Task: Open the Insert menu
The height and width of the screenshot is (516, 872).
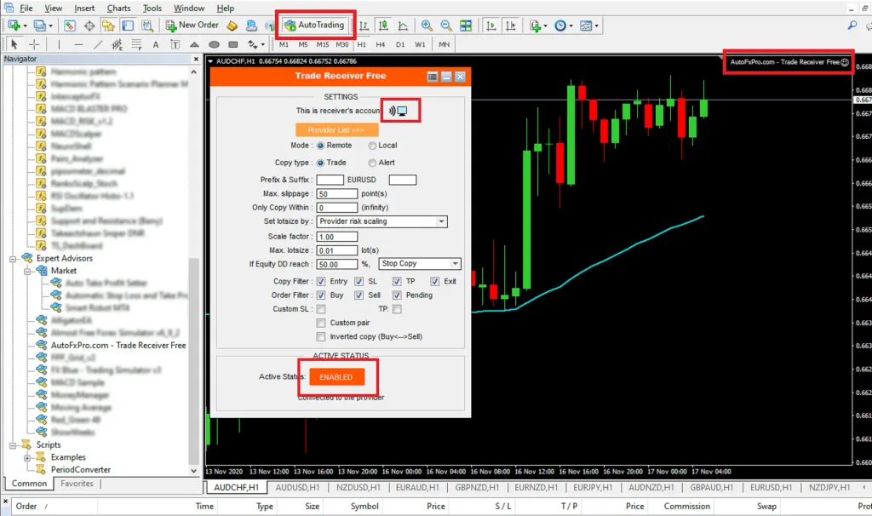Action: click(x=84, y=9)
